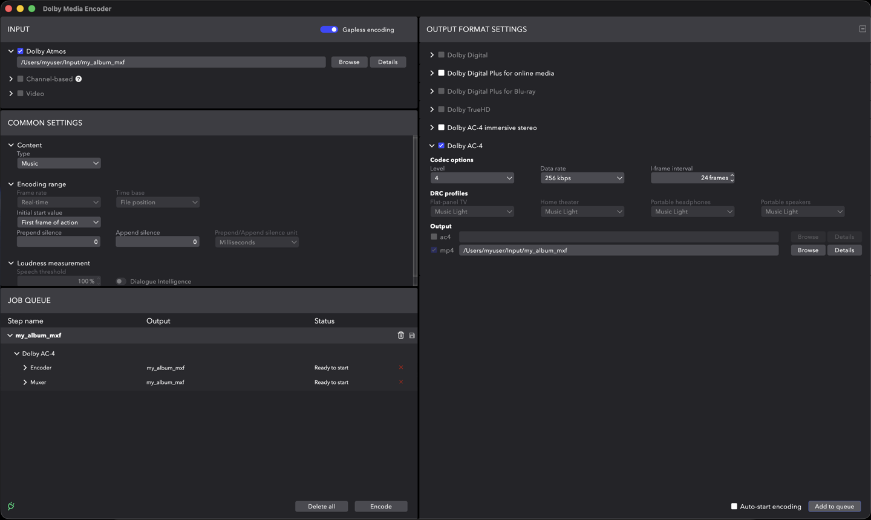871x520 pixels.
Task: Open Details for the Dolby Atmos input
Action: point(388,62)
